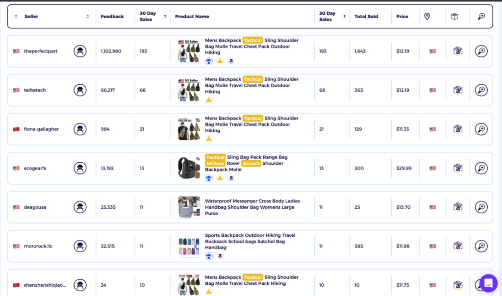Click magnifier research icon in fiona-gallagher row
Image resolution: width=502 pixels, height=296 pixels.
pos(481,129)
